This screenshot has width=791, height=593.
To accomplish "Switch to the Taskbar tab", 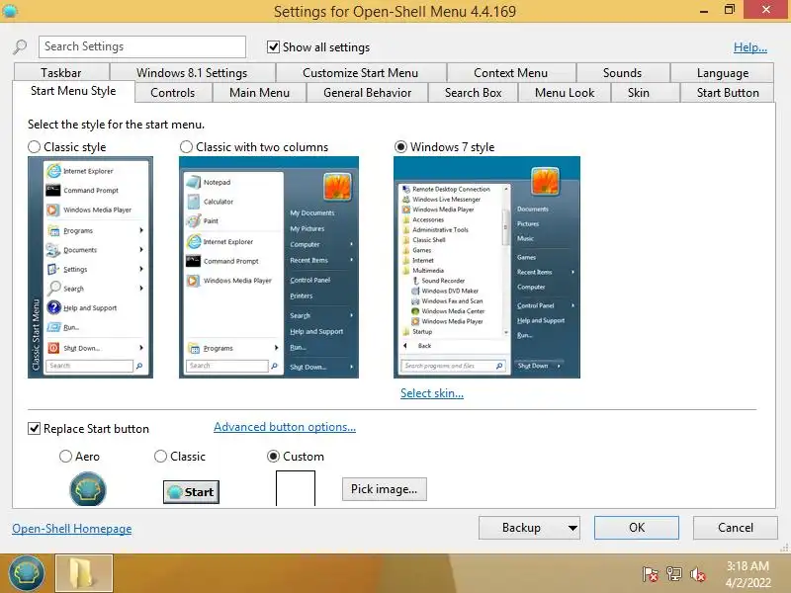I will 61,72.
